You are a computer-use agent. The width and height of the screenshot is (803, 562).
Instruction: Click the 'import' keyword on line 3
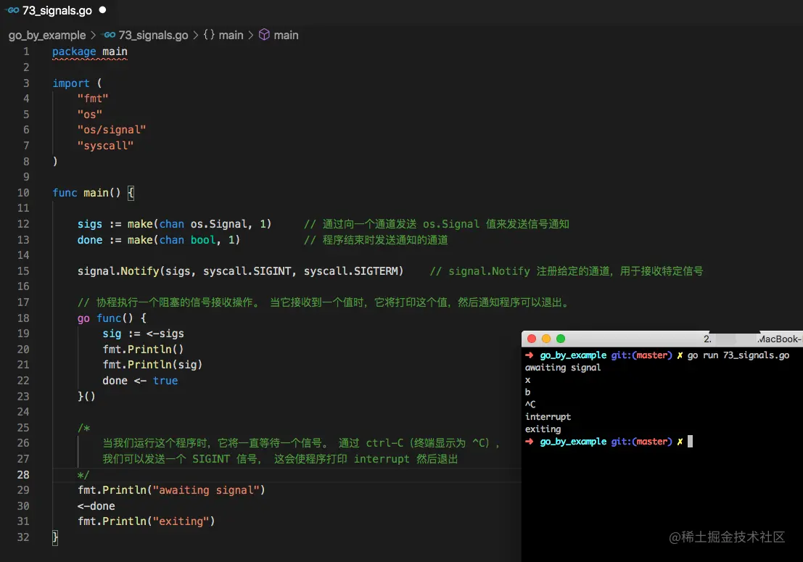[70, 83]
